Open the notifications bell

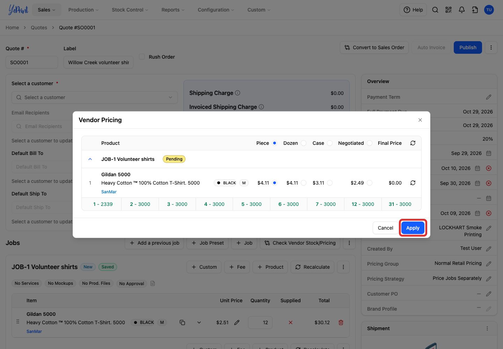point(462,10)
